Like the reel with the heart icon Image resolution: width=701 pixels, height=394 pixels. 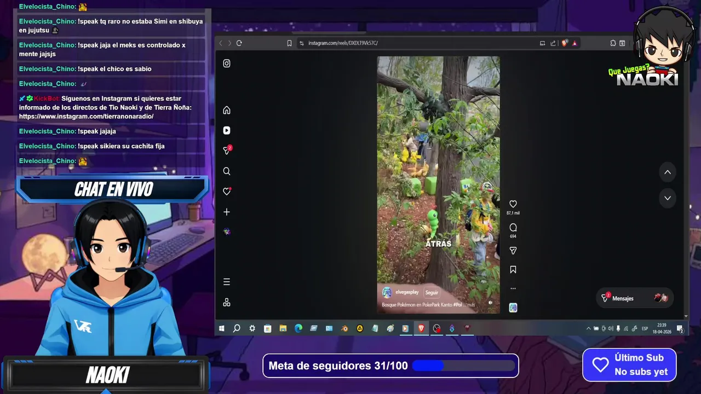click(513, 204)
